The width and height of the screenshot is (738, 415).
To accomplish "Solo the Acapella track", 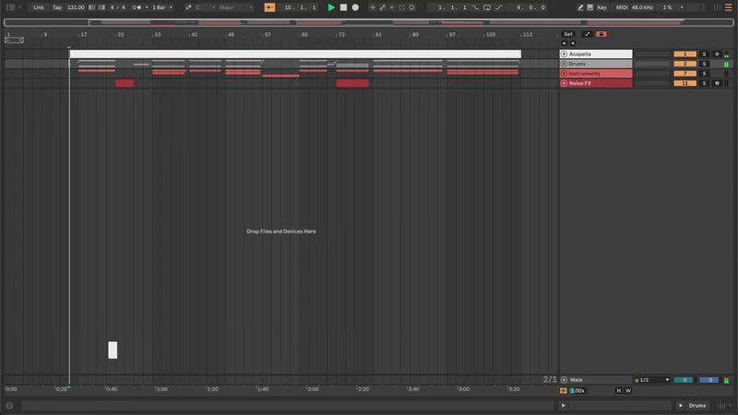I will pos(704,54).
